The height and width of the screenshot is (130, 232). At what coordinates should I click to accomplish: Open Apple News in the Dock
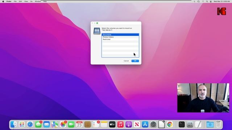coord(137,124)
